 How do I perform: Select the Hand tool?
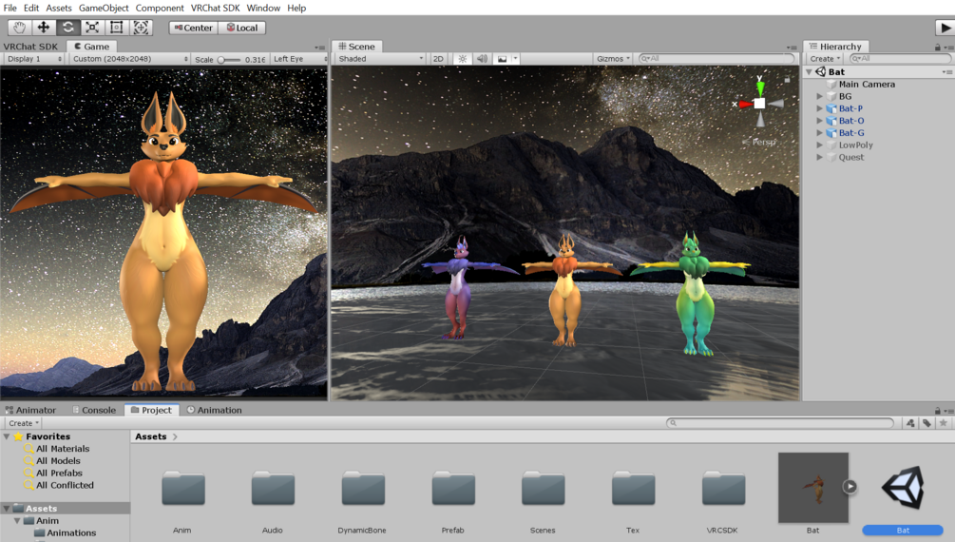(x=20, y=28)
